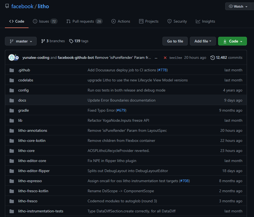The height and width of the screenshot is (217, 254).
Task: Click the .github folder icon
Action: 12,70
